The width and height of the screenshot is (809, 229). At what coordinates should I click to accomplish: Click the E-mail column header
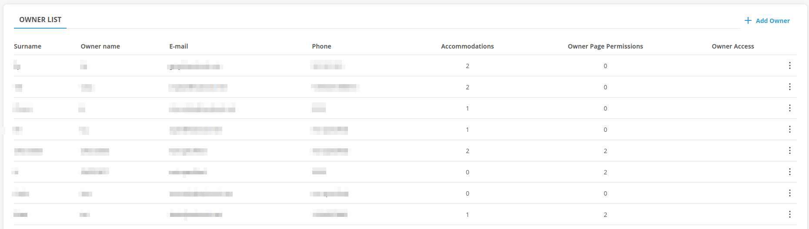coord(178,46)
